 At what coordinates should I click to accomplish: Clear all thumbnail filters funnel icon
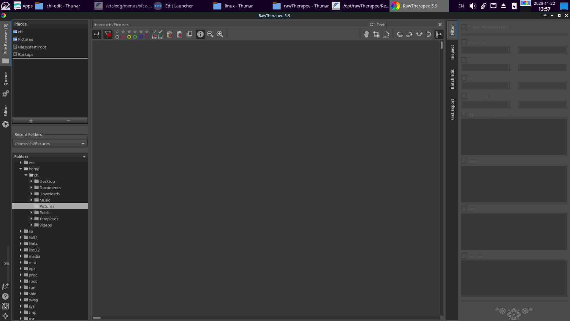click(108, 34)
